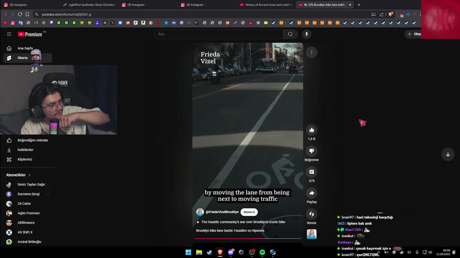Open the Gmail bookmark in bookmarks bar

tap(36, 23)
